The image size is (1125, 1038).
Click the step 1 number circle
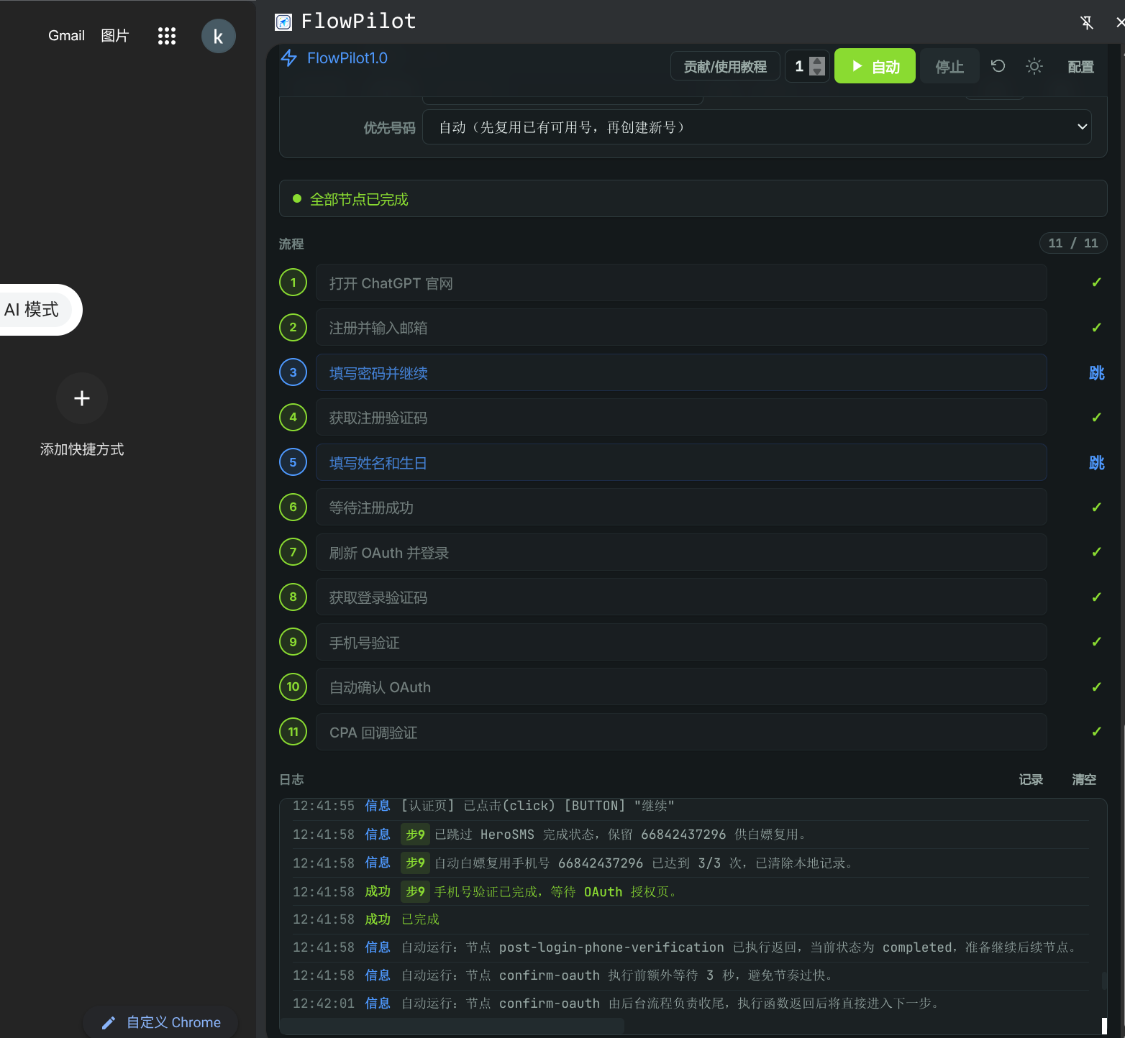[x=293, y=283]
